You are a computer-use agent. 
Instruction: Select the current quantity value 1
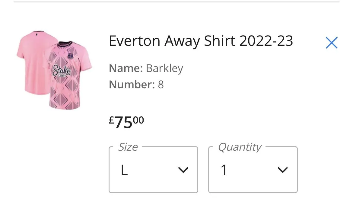click(x=224, y=171)
